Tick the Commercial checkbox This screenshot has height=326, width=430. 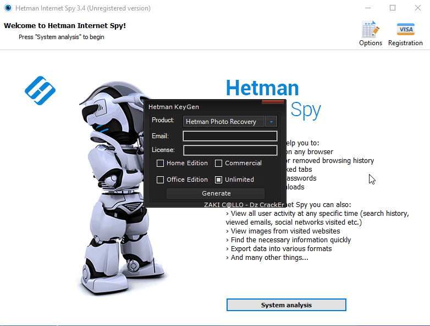point(218,163)
